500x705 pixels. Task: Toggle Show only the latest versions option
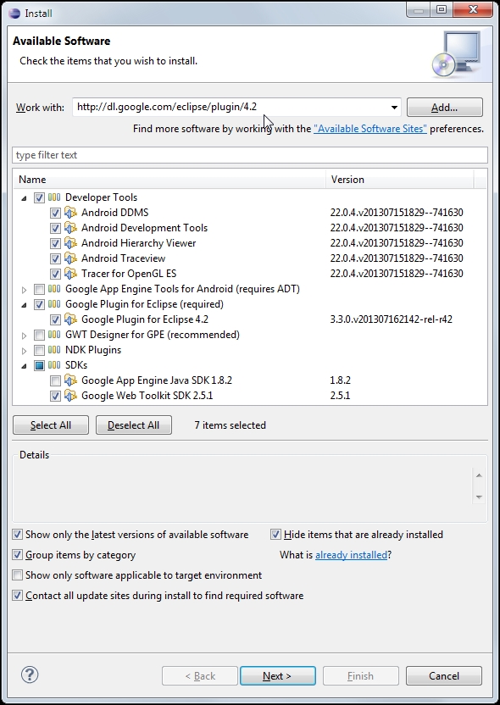point(17,534)
